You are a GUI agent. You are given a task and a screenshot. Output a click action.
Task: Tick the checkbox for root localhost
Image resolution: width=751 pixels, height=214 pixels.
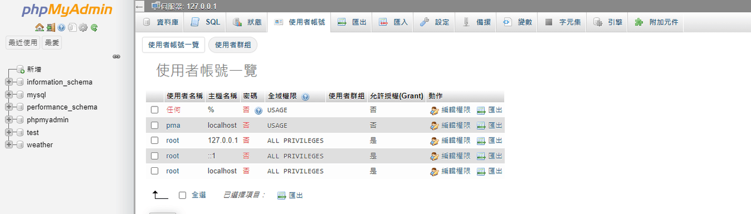[x=155, y=171]
